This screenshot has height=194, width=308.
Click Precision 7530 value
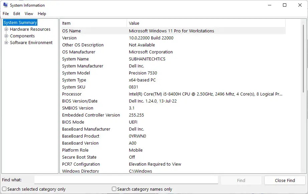(x=143, y=73)
